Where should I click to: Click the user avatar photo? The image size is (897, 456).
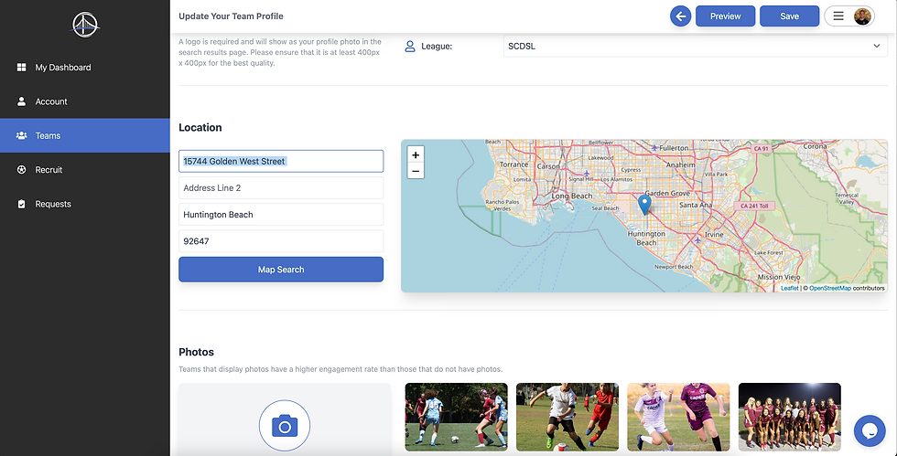[x=862, y=16]
